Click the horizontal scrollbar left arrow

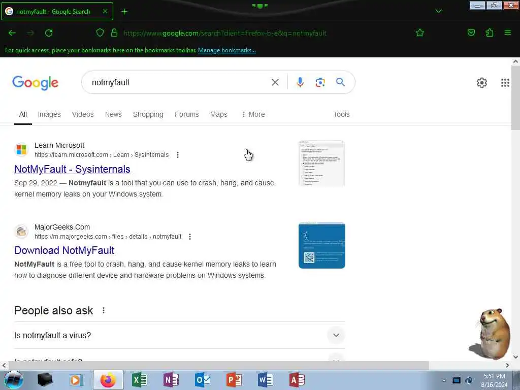click(x=4, y=366)
